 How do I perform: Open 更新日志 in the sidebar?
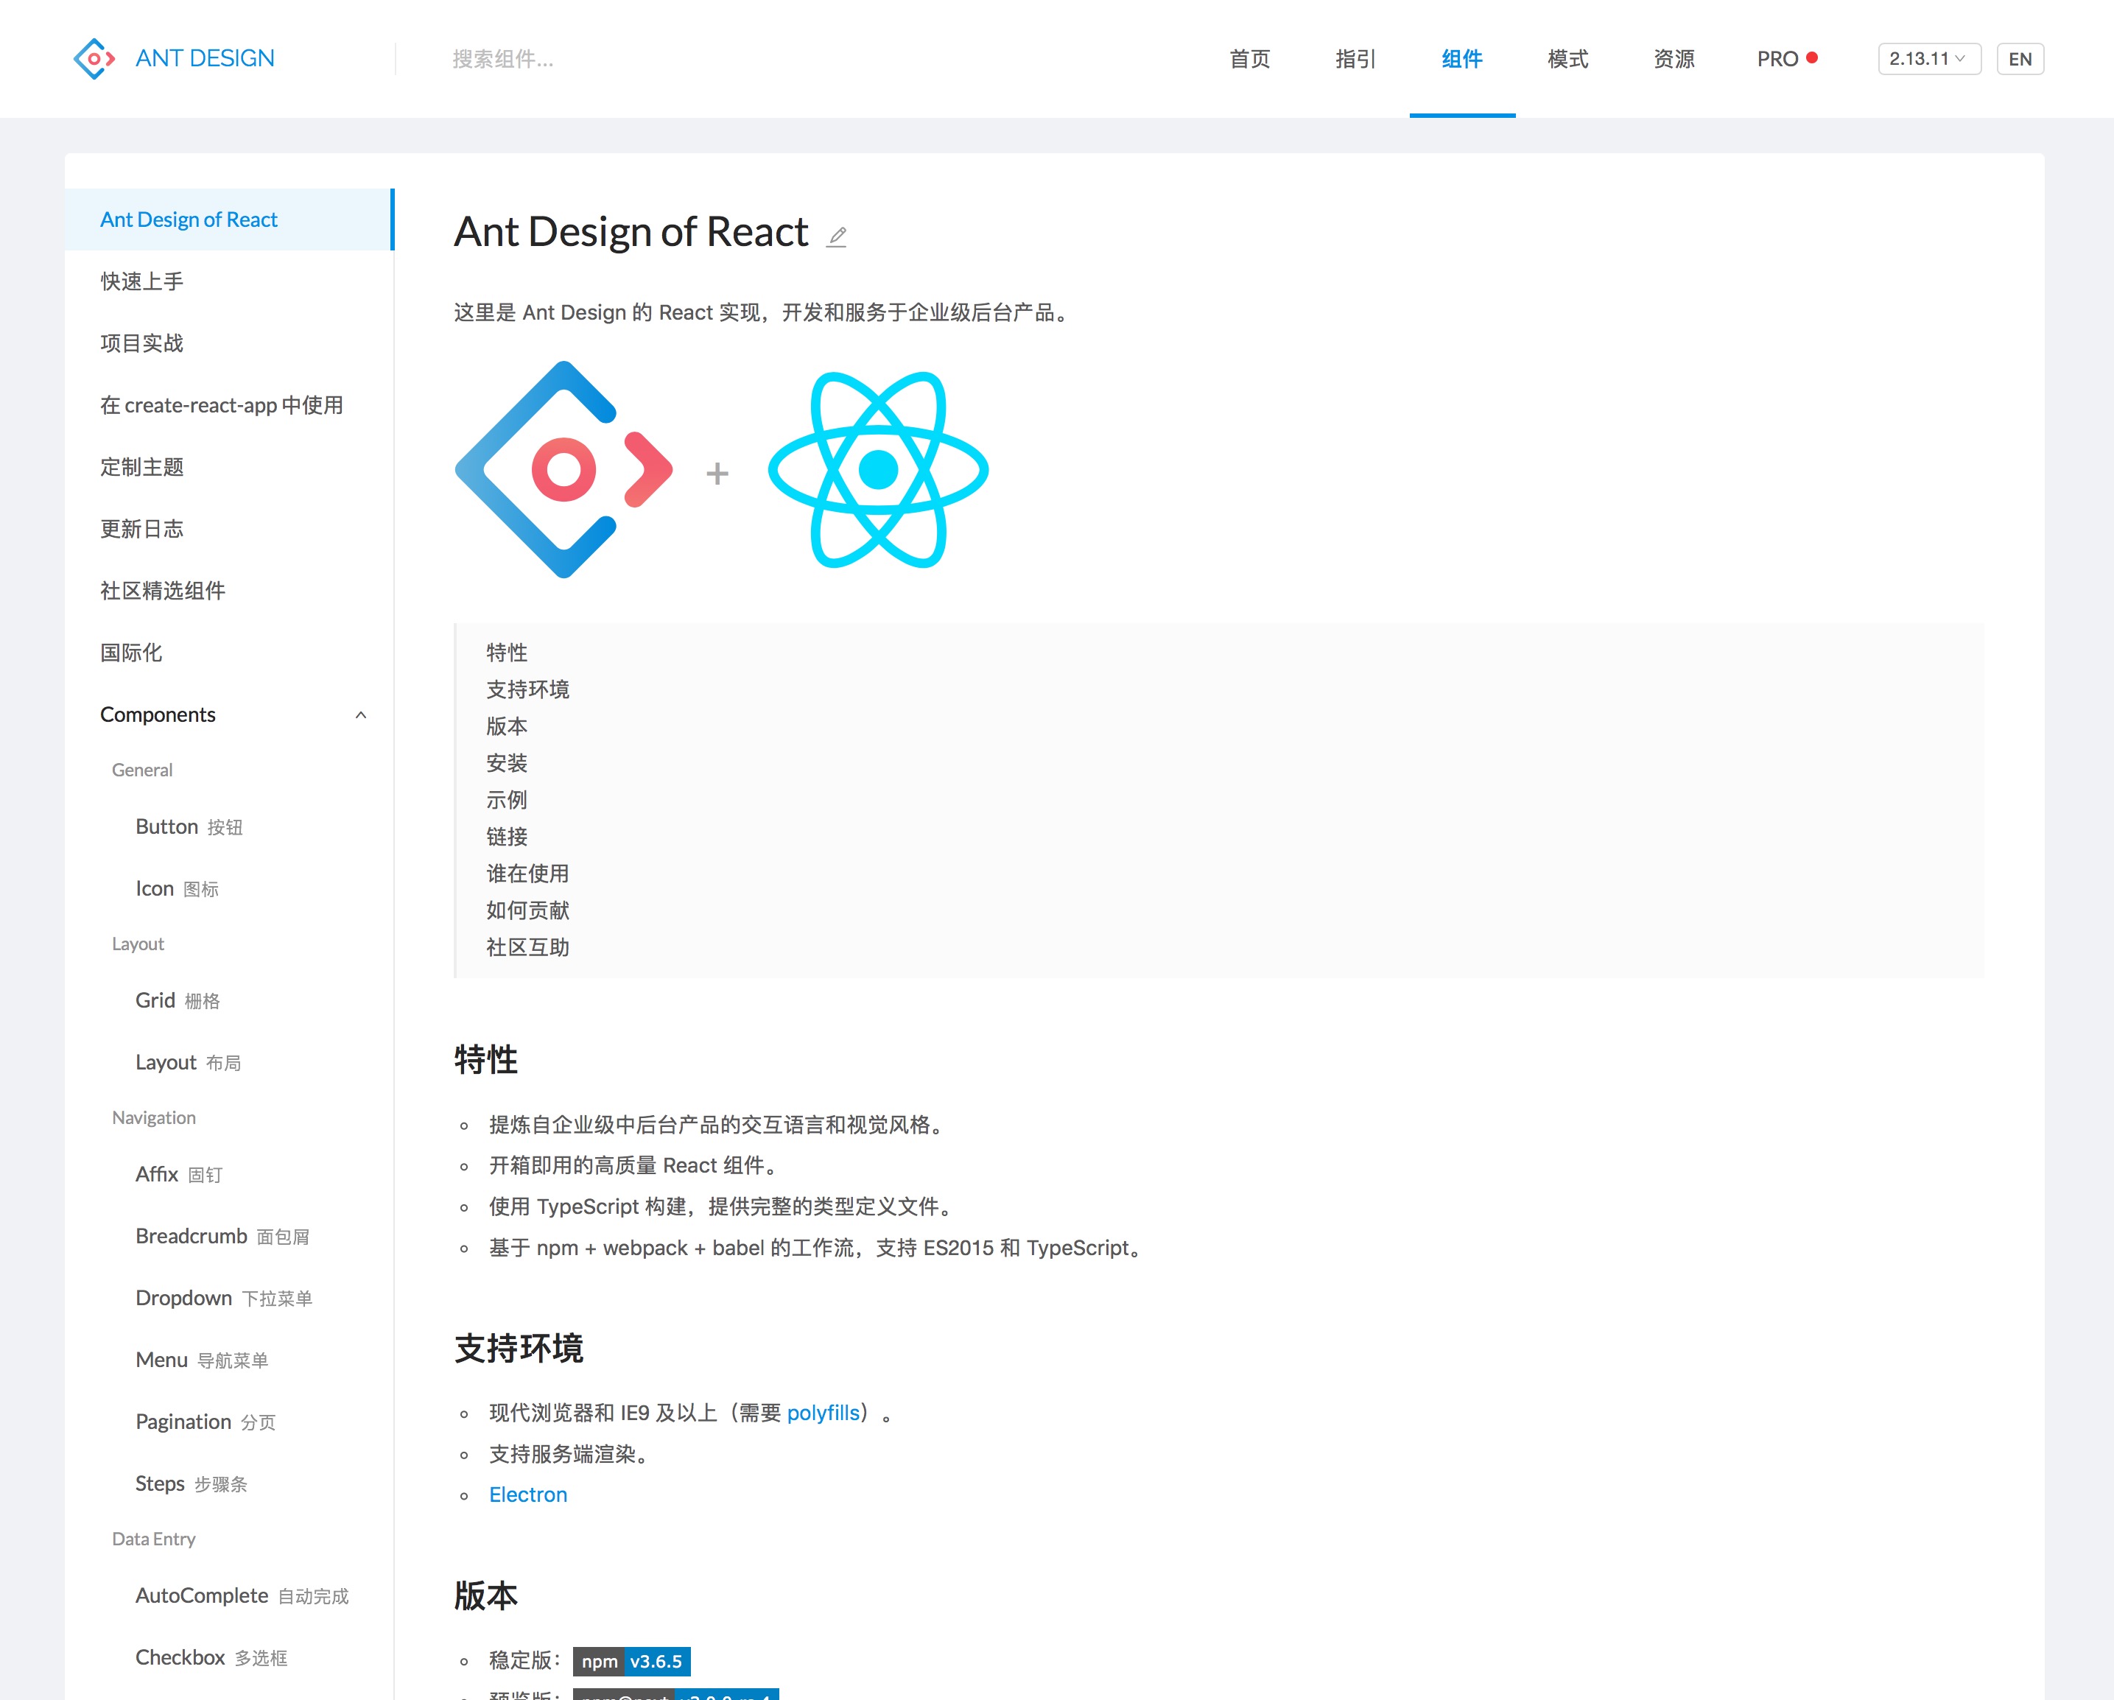click(x=229, y=528)
